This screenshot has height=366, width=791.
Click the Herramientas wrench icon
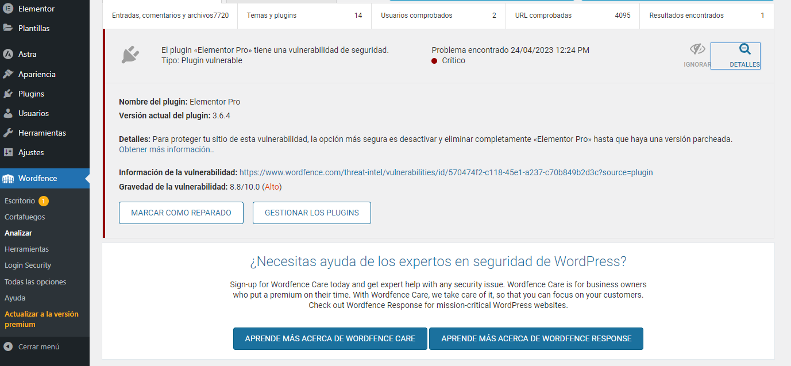point(8,133)
